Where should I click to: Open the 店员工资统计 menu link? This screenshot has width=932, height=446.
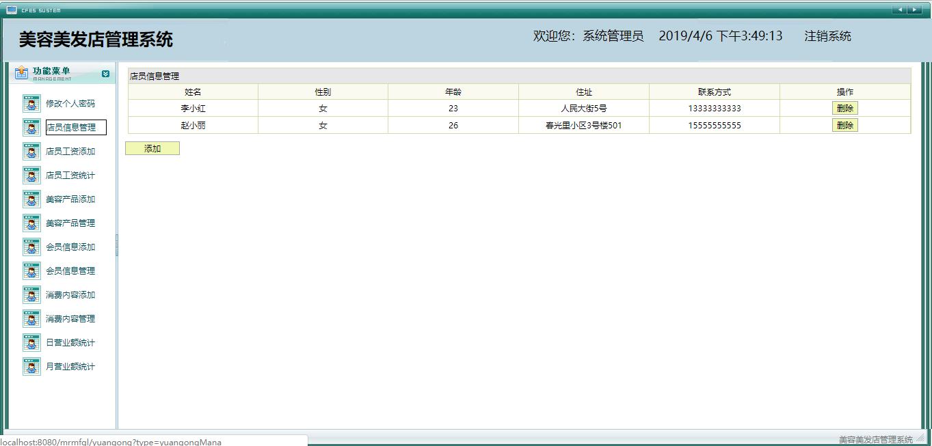click(70, 176)
